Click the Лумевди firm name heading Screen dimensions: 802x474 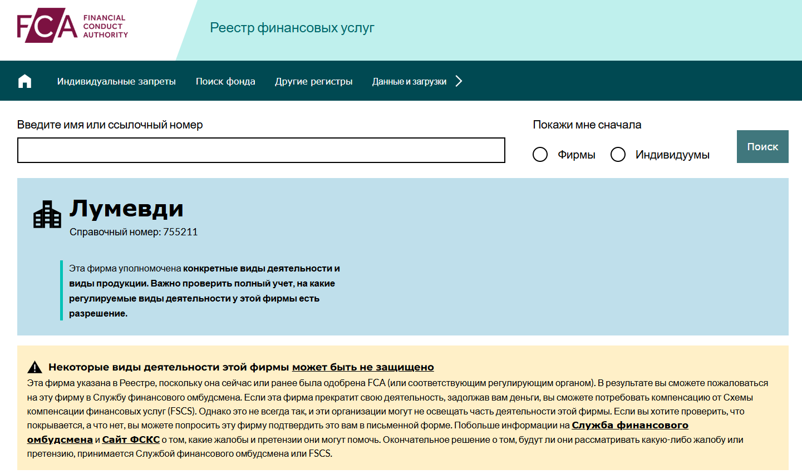(x=126, y=209)
